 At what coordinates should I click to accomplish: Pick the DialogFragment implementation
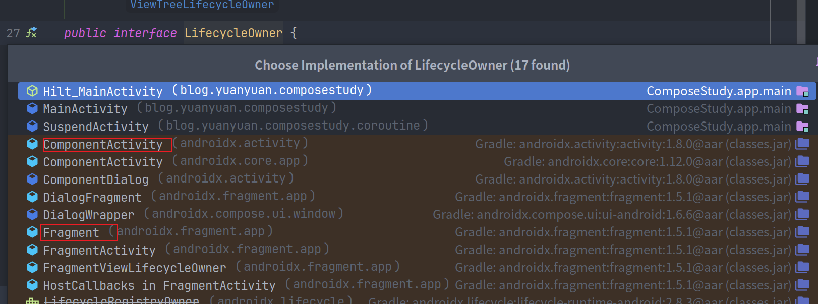pyautogui.click(x=92, y=197)
